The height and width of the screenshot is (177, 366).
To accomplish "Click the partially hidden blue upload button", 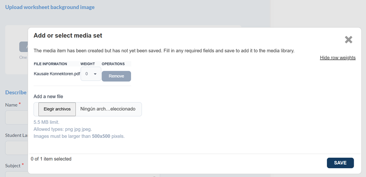I will click(23, 47).
